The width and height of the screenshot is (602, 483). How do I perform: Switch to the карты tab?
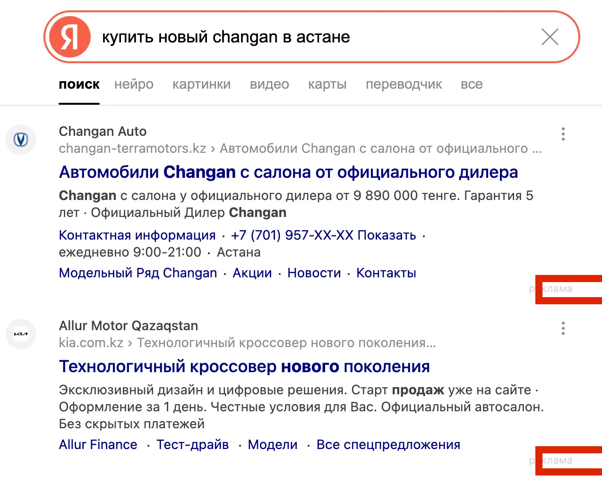pyautogui.click(x=327, y=84)
